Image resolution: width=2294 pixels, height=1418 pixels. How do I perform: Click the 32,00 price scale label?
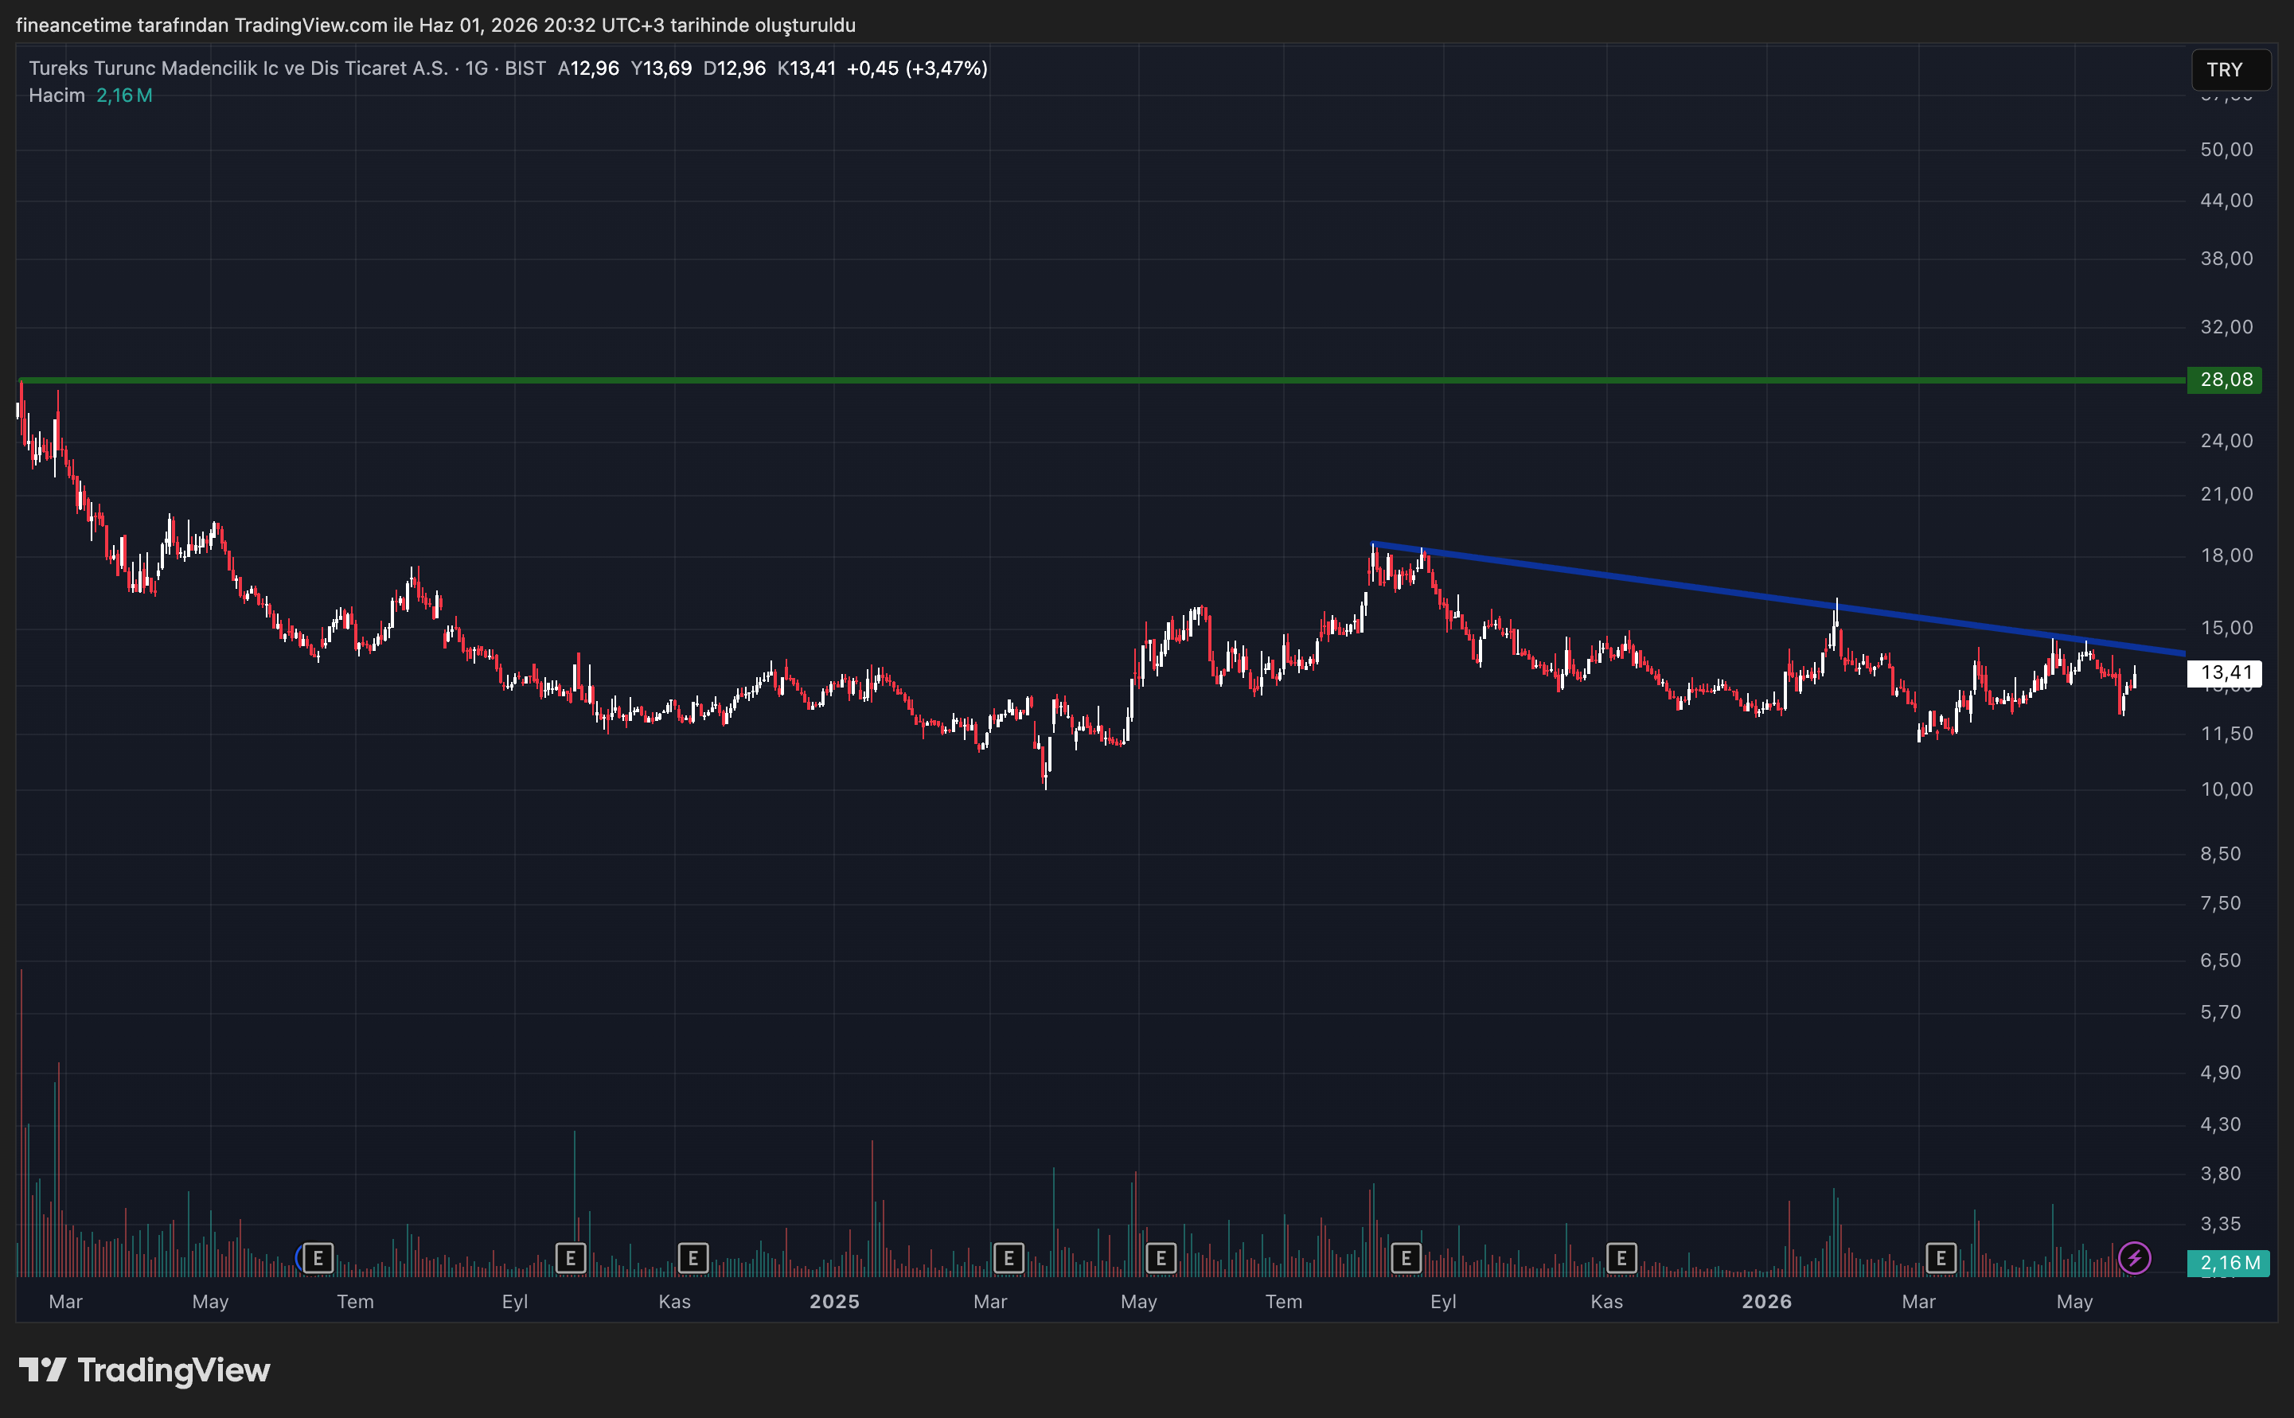(x=2226, y=327)
